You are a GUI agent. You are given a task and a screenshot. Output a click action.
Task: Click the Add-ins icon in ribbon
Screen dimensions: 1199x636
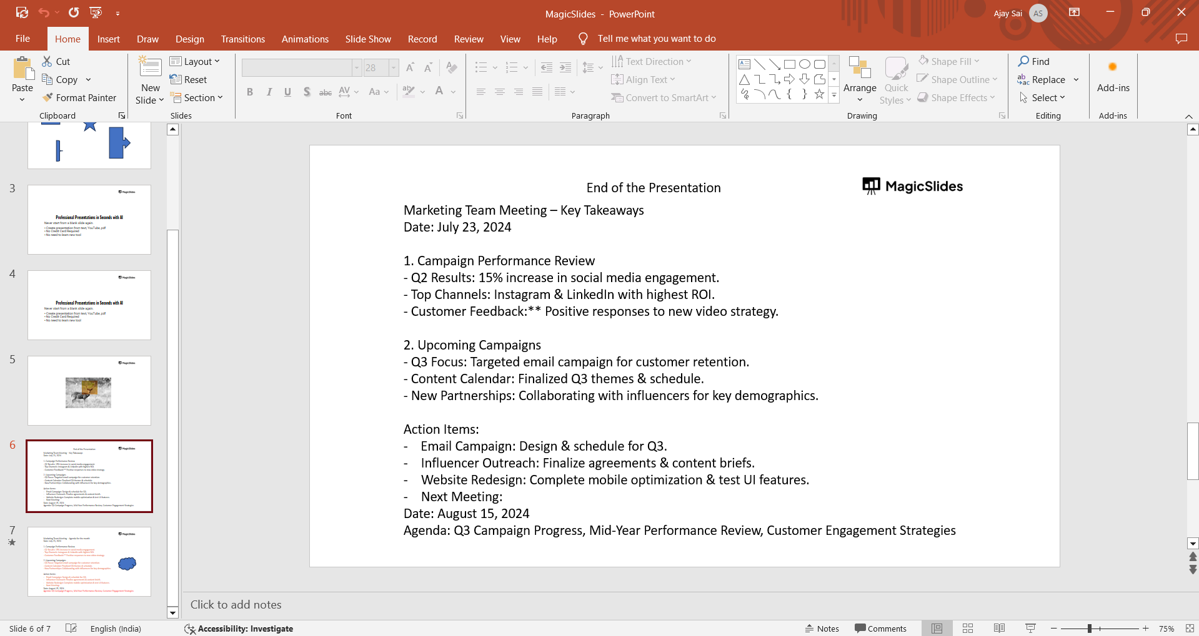[x=1113, y=67]
